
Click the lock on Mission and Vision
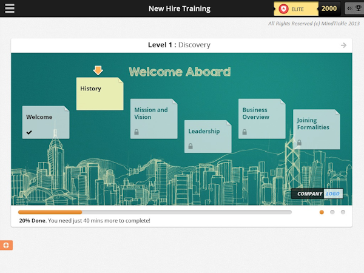pyautogui.click(x=136, y=132)
